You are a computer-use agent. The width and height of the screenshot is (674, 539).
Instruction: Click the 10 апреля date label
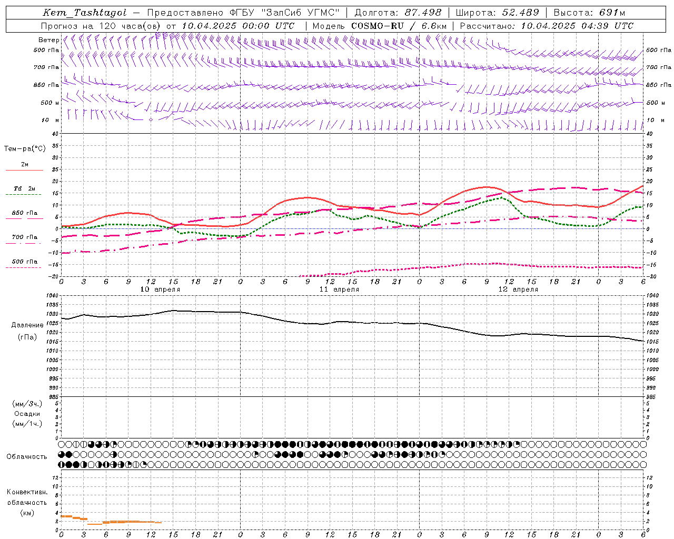click(x=160, y=290)
